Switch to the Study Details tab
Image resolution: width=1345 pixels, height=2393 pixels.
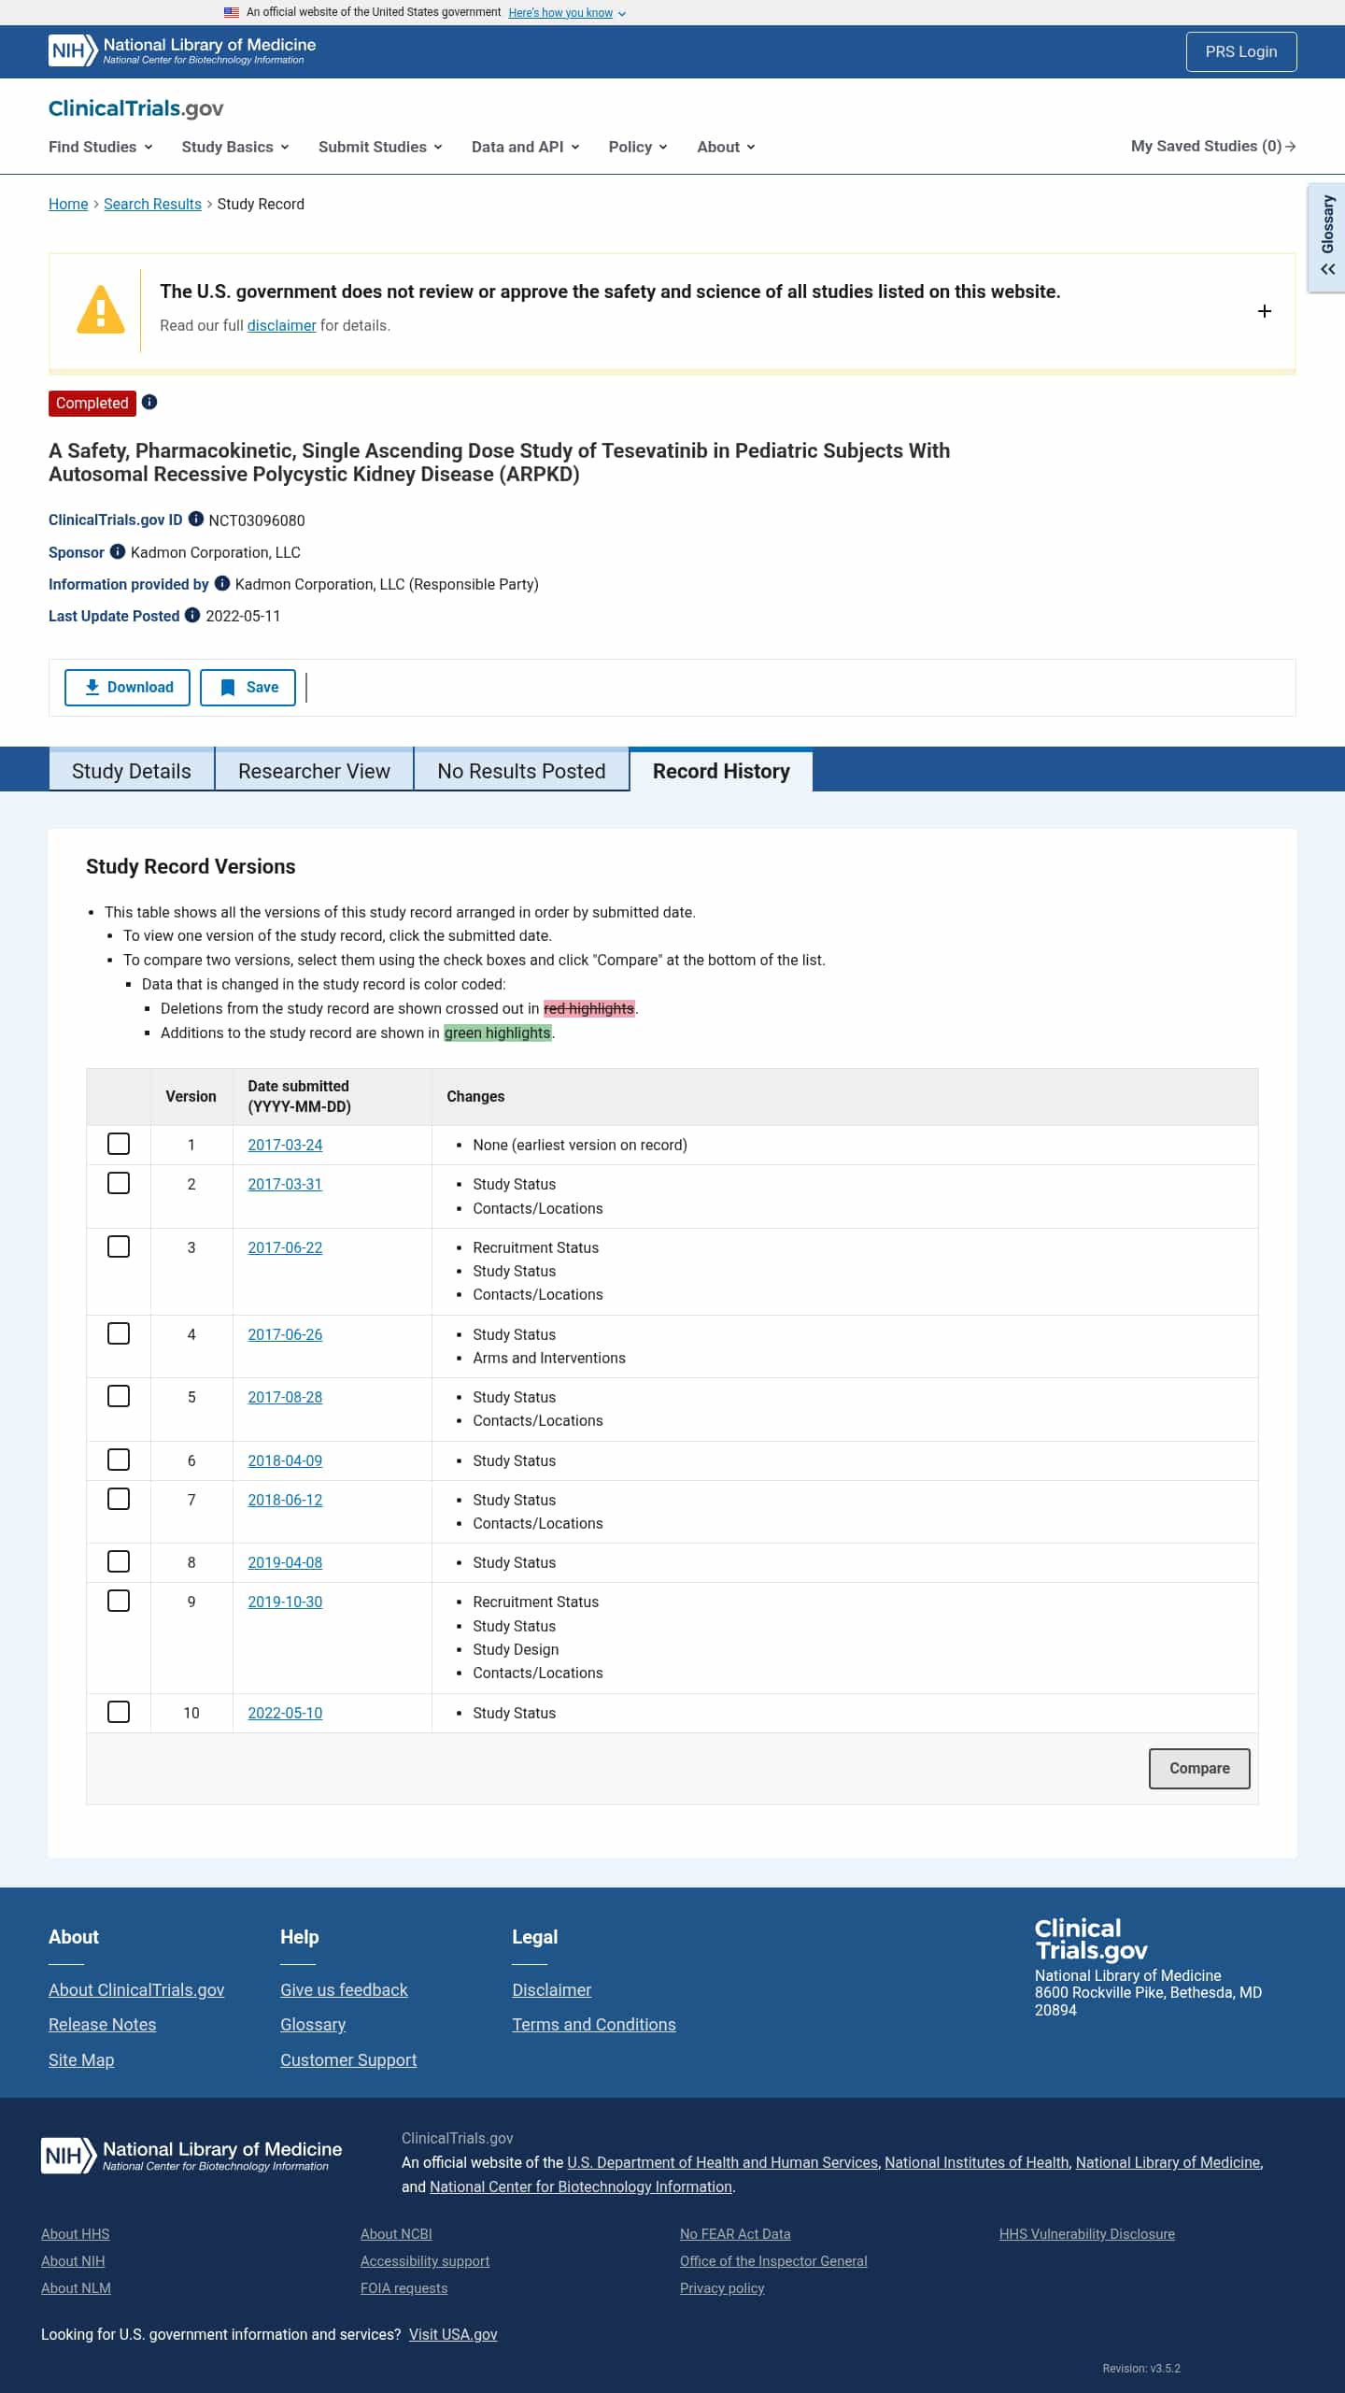coord(132,771)
